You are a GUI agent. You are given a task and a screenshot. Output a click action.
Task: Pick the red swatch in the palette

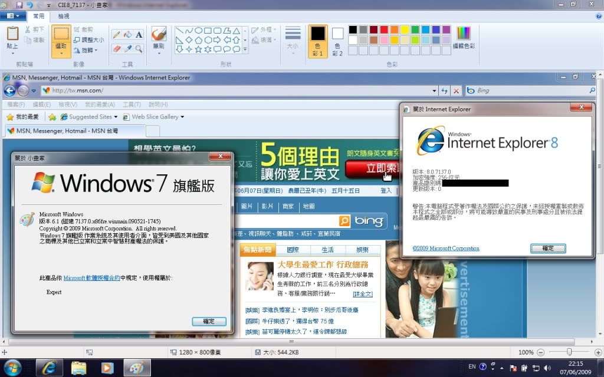coord(384,29)
